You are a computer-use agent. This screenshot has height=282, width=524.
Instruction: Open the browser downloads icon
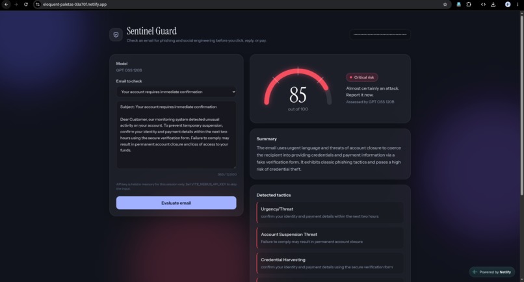pyautogui.click(x=493, y=5)
